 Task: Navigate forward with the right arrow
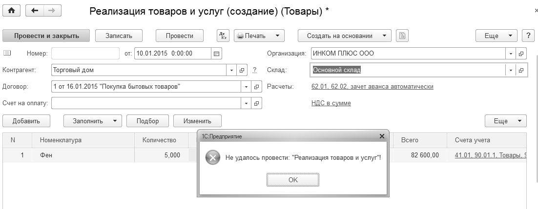pos(52,11)
